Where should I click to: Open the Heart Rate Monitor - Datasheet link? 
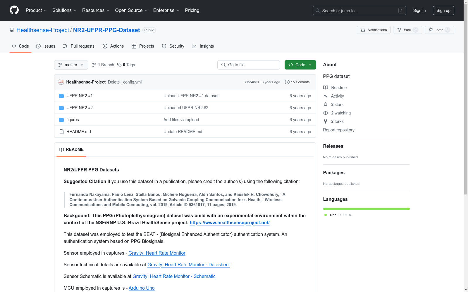[189, 265]
